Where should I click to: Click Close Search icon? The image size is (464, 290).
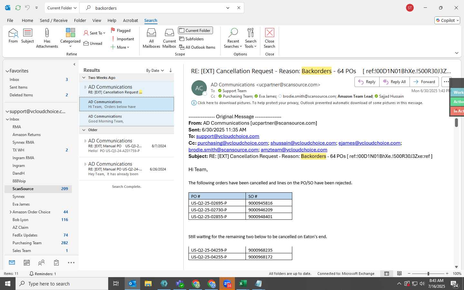pos(269,38)
